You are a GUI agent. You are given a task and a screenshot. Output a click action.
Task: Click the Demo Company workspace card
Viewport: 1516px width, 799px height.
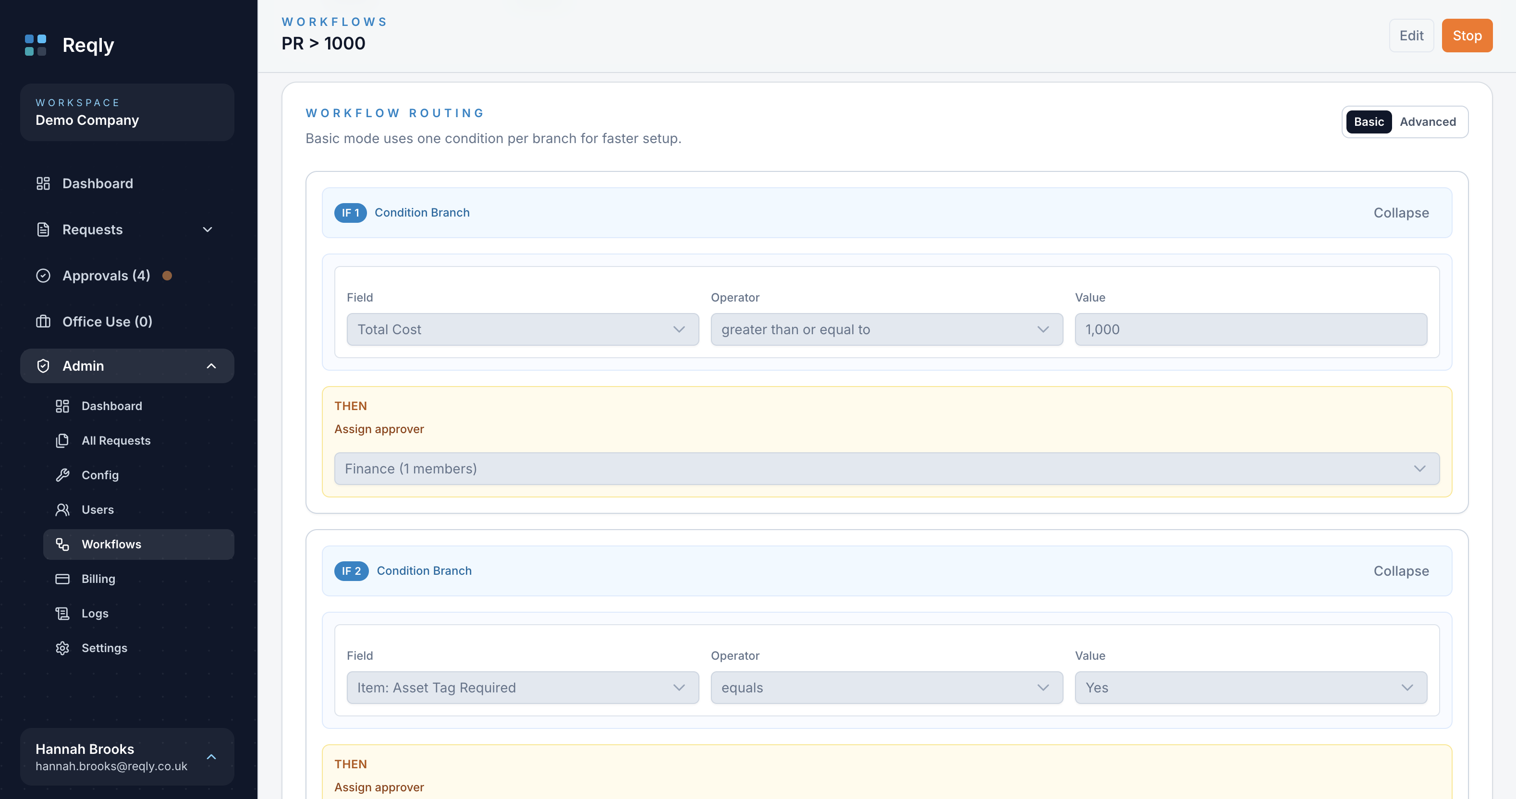point(127,112)
